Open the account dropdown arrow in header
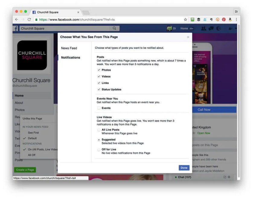Screen dimensions: 253x198 pos(236,29)
